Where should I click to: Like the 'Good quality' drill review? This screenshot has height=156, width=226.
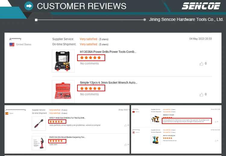point(216,122)
